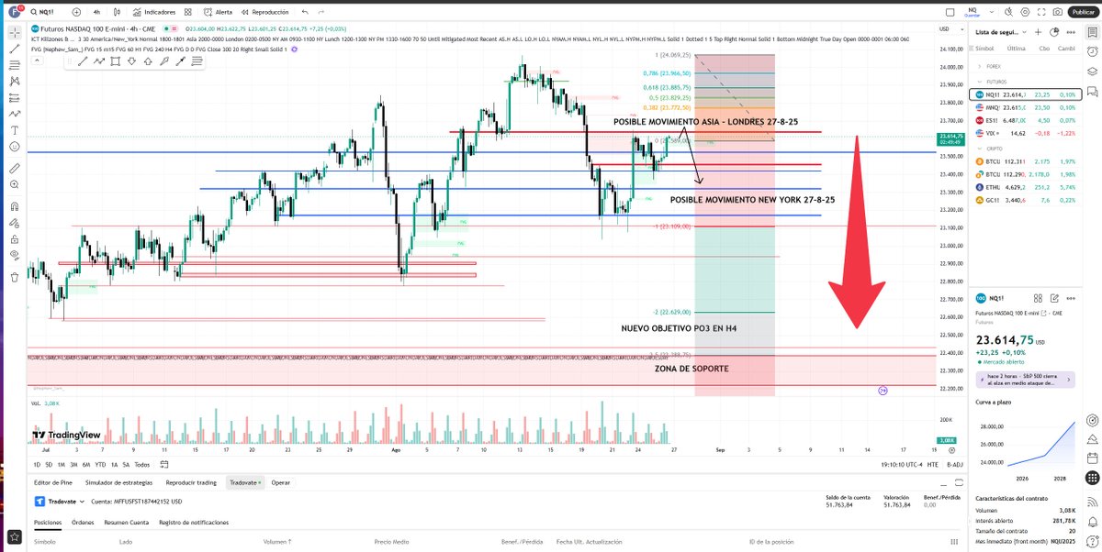1102x552 pixels.
Task: Switch to the Órdenes tab
Action: 83,522
